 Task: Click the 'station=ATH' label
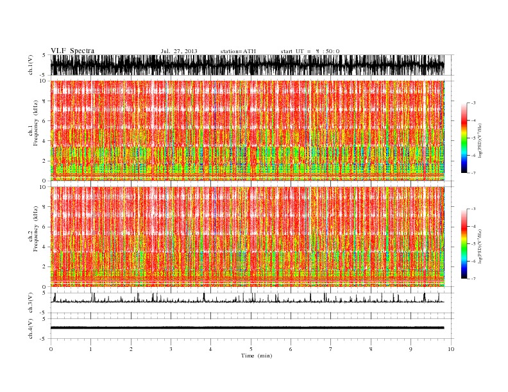[238, 51]
